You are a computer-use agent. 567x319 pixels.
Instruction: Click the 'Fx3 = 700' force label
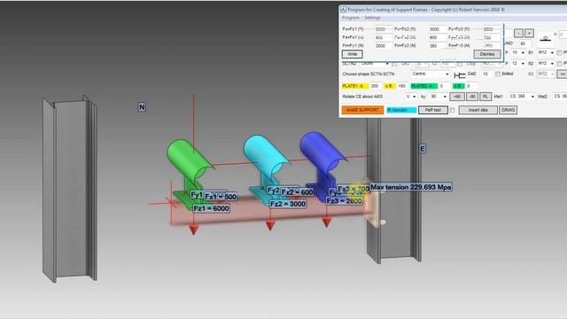pyautogui.click(x=353, y=189)
